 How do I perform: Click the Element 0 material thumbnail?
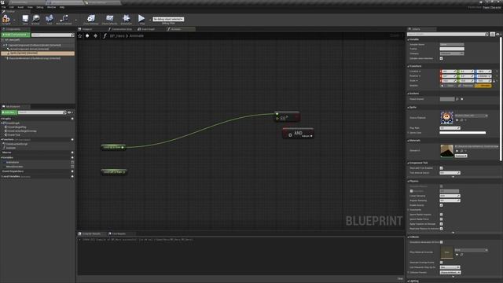click(447, 151)
